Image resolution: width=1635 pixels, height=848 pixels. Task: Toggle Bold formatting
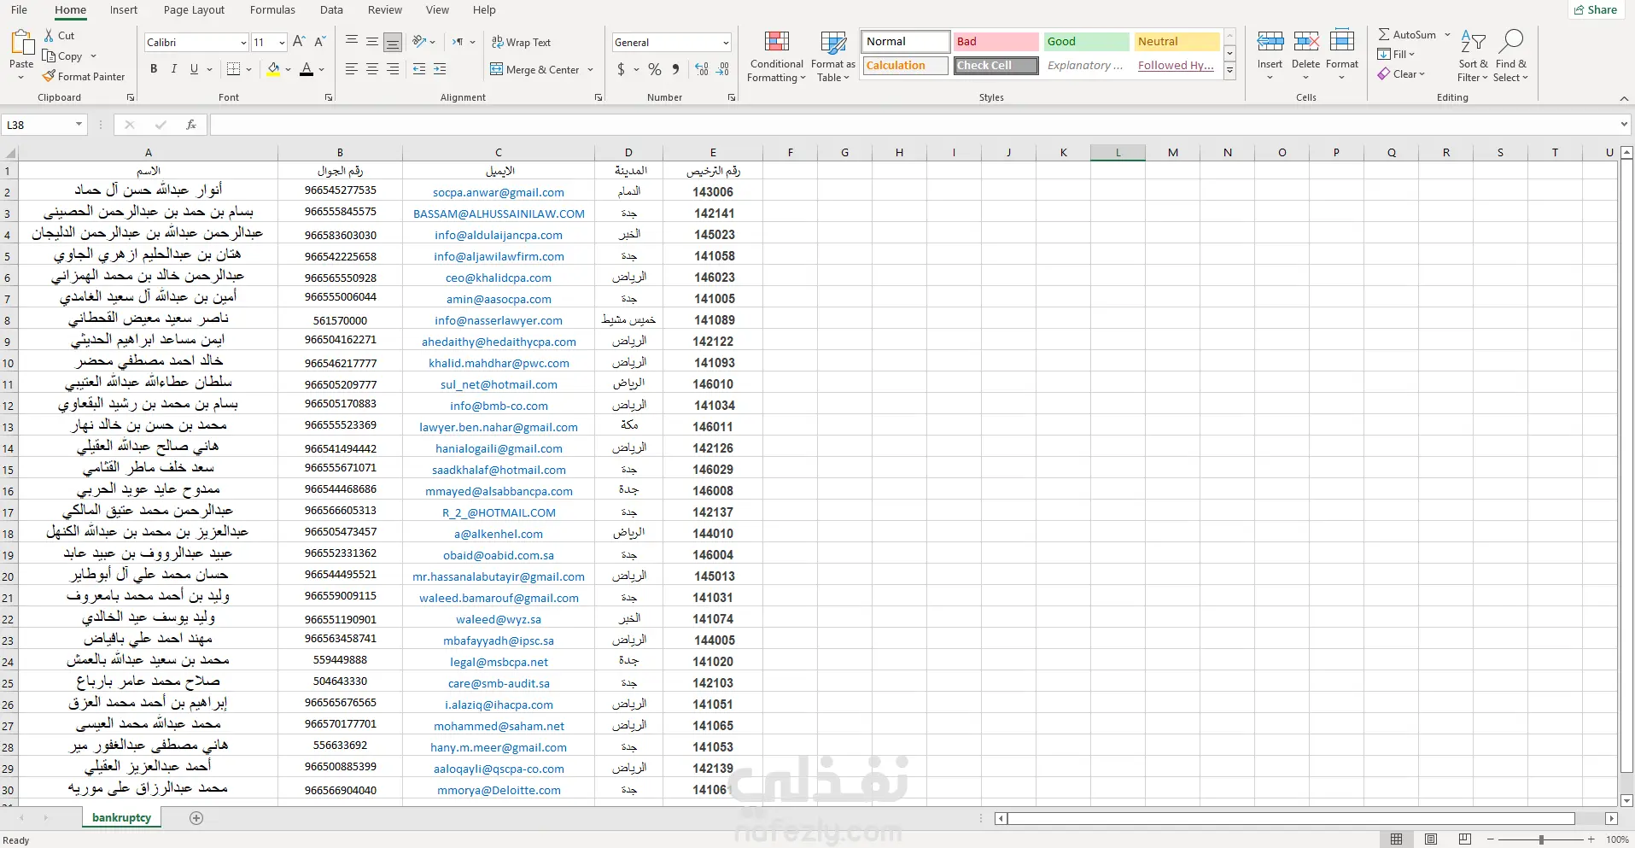(154, 69)
